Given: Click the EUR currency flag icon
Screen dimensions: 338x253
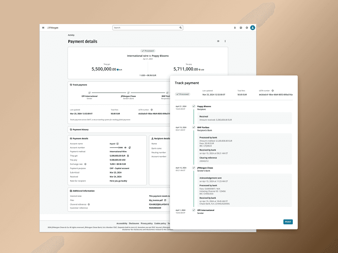Looking at the screenshot, I should [x=118, y=70].
